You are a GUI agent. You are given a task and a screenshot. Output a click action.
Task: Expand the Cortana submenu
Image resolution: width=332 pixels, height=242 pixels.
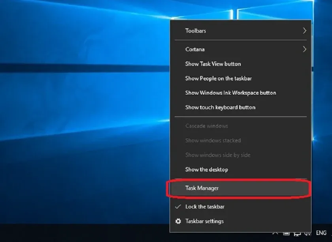pos(194,49)
